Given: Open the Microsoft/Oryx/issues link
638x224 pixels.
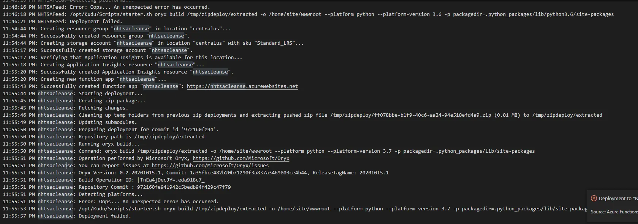Looking at the screenshot, I should [x=210, y=166].
